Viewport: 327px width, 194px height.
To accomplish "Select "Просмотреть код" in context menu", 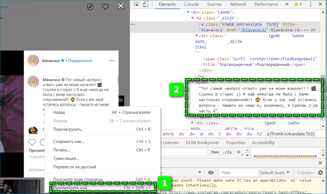I will 70,188.
